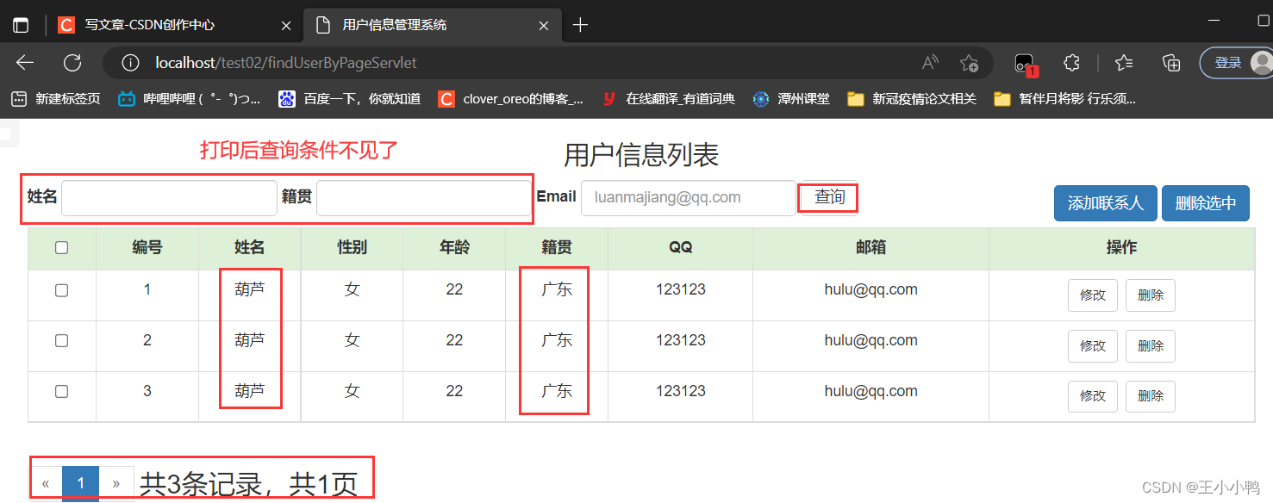Click 删除 for user number 1
Viewport: 1273px width, 503px height.
click(x=1151, y=295)
